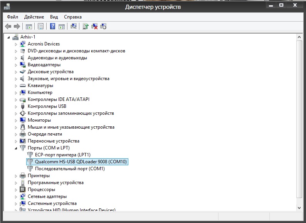
Task: Expand the Контроллеры USB category
Action: pos(16,107)
